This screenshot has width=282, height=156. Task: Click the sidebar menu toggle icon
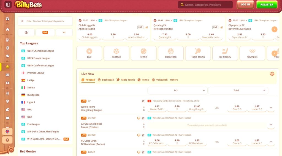point(8,5)
